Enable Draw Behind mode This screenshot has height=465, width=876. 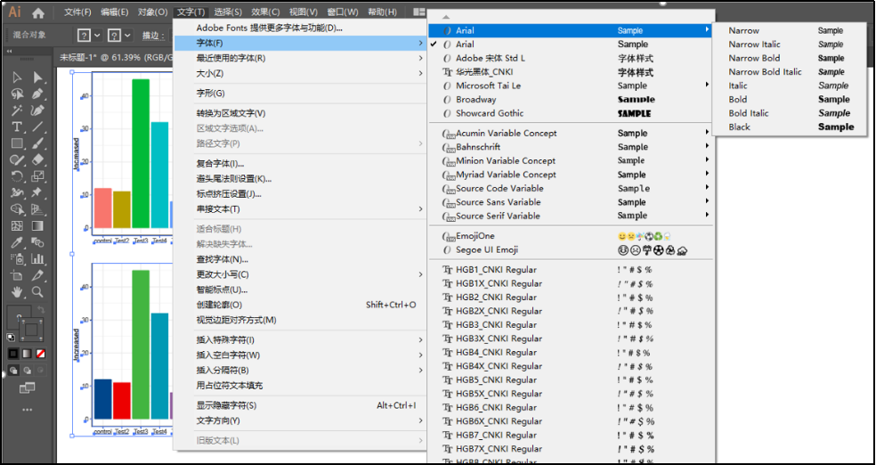pos(27,370)
